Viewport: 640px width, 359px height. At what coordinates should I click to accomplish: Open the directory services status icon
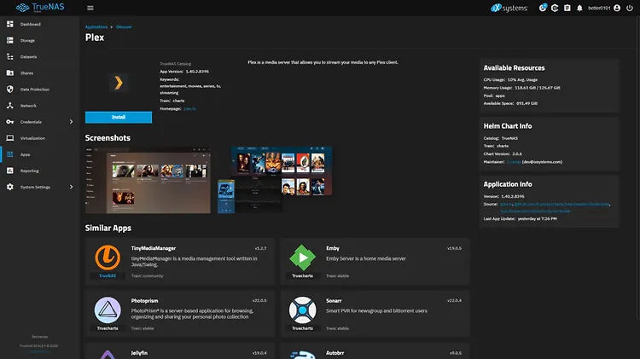point(555,8)
